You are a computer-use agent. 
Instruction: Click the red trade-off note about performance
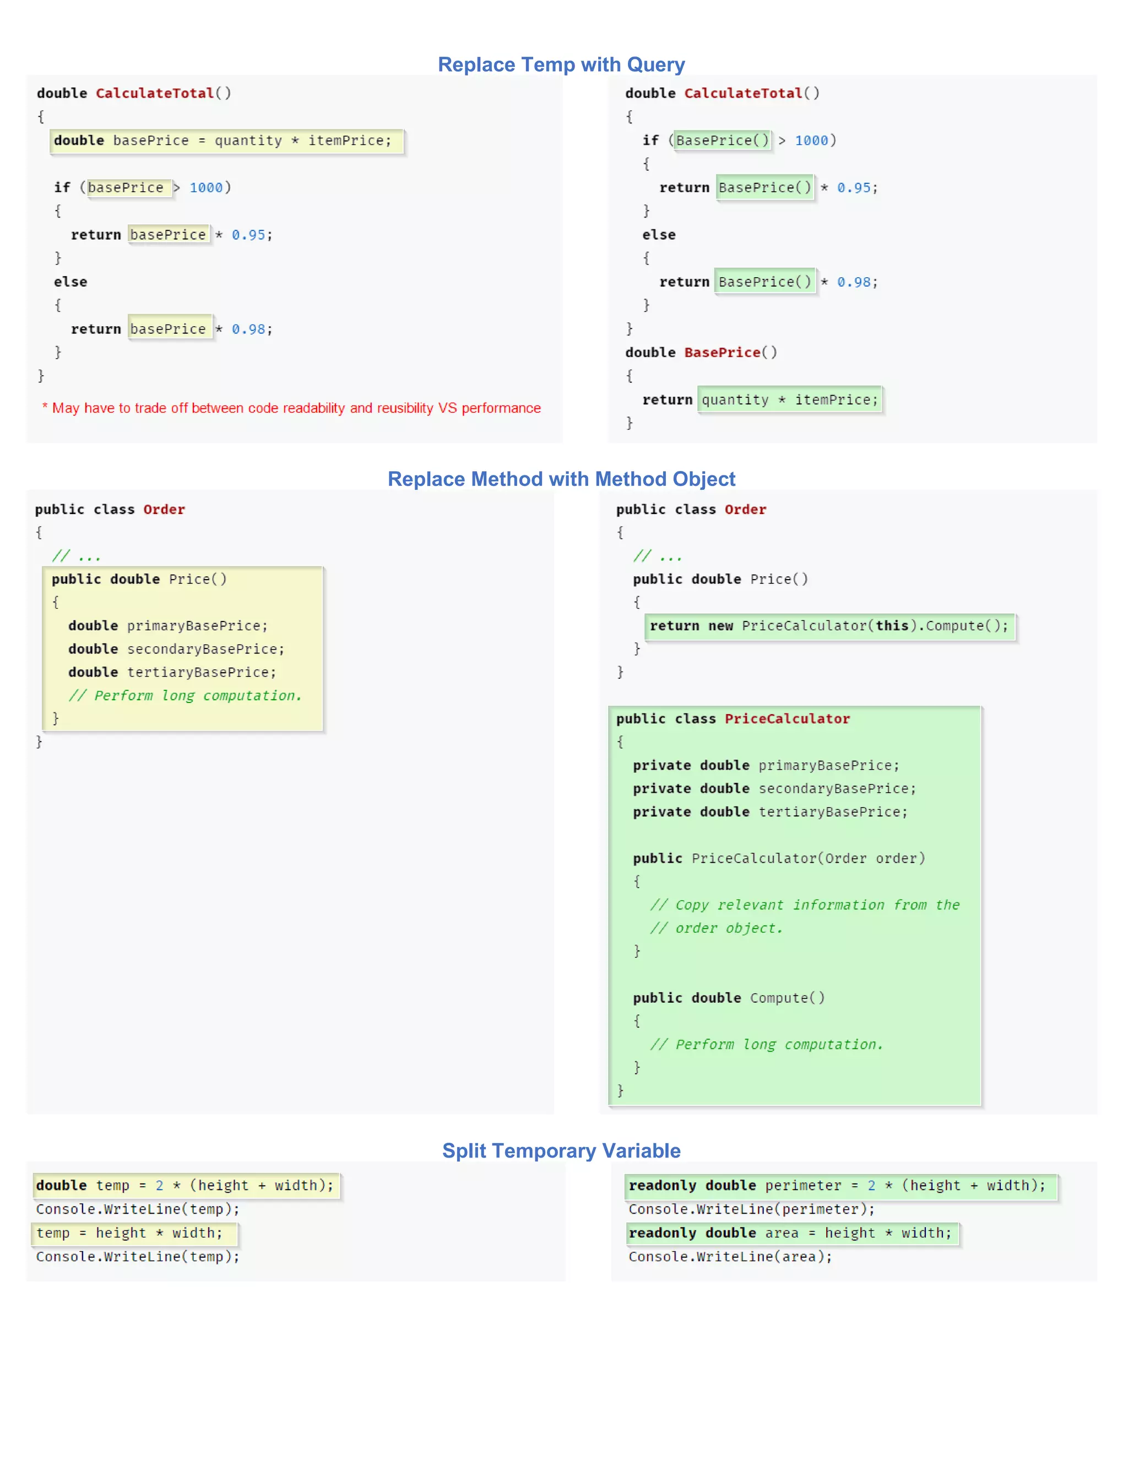click(291, 408)
